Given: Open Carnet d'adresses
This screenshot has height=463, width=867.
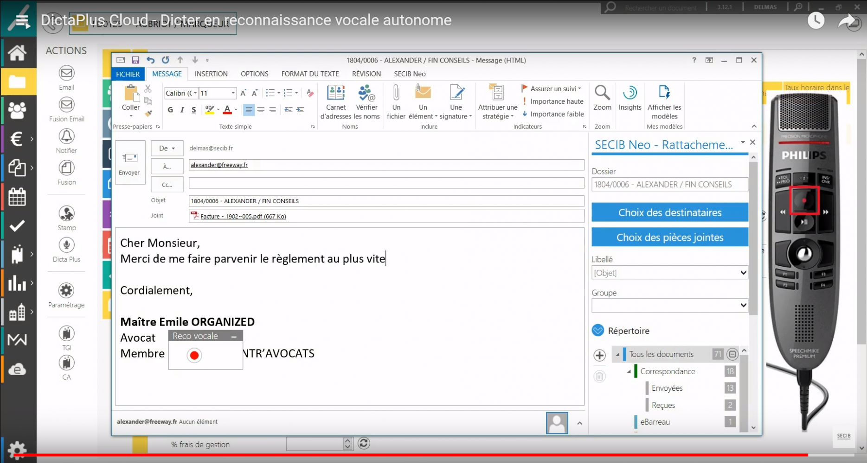Looking at the screenshot, I should point(336,102).
